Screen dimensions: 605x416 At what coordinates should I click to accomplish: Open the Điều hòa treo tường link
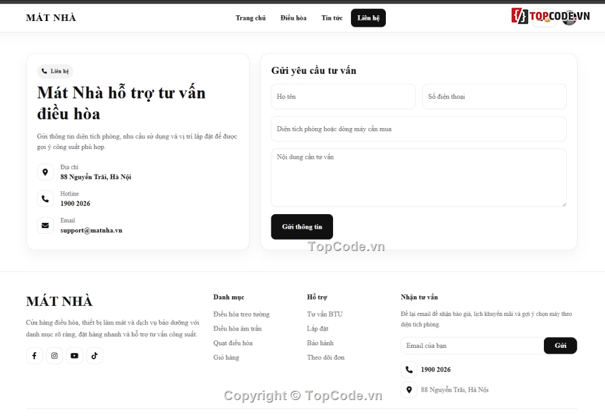click(x=241, y=314)
